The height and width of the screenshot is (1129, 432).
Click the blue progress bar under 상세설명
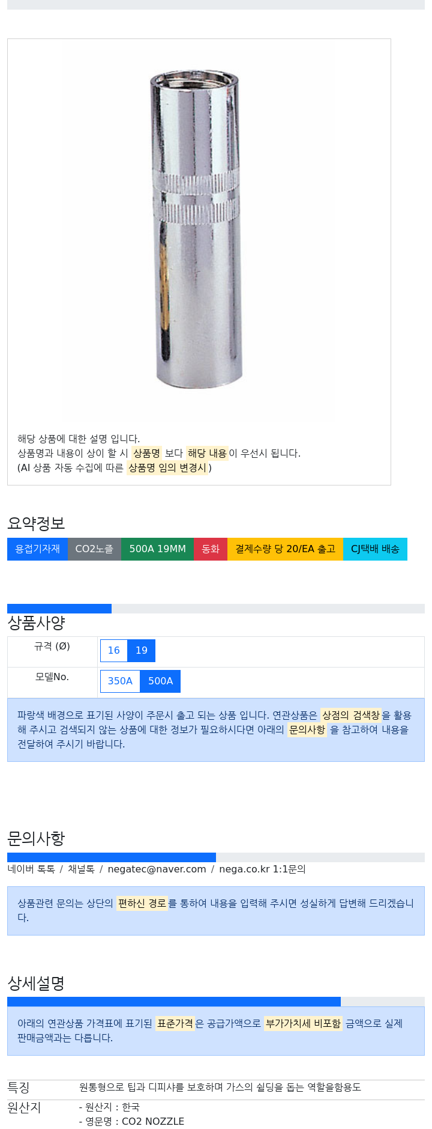pos(174,1002)
